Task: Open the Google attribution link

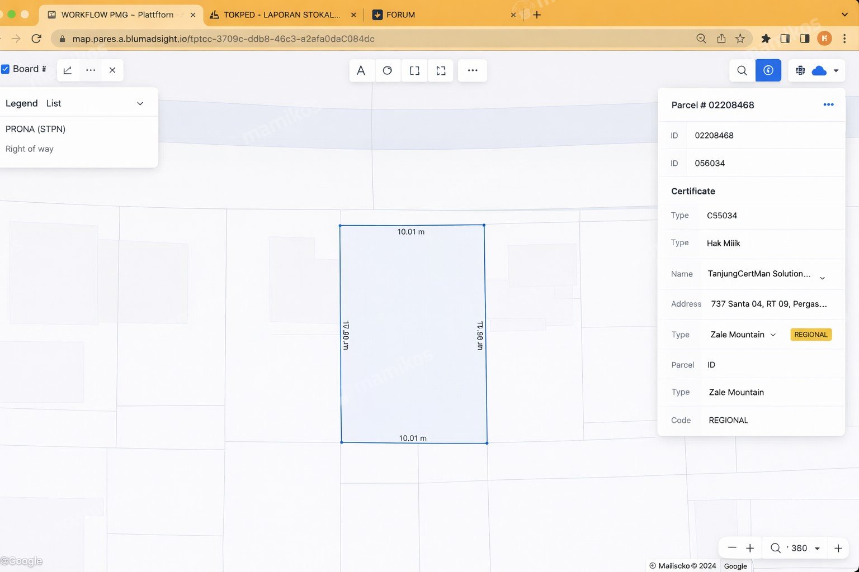Action: pos(735,566)
